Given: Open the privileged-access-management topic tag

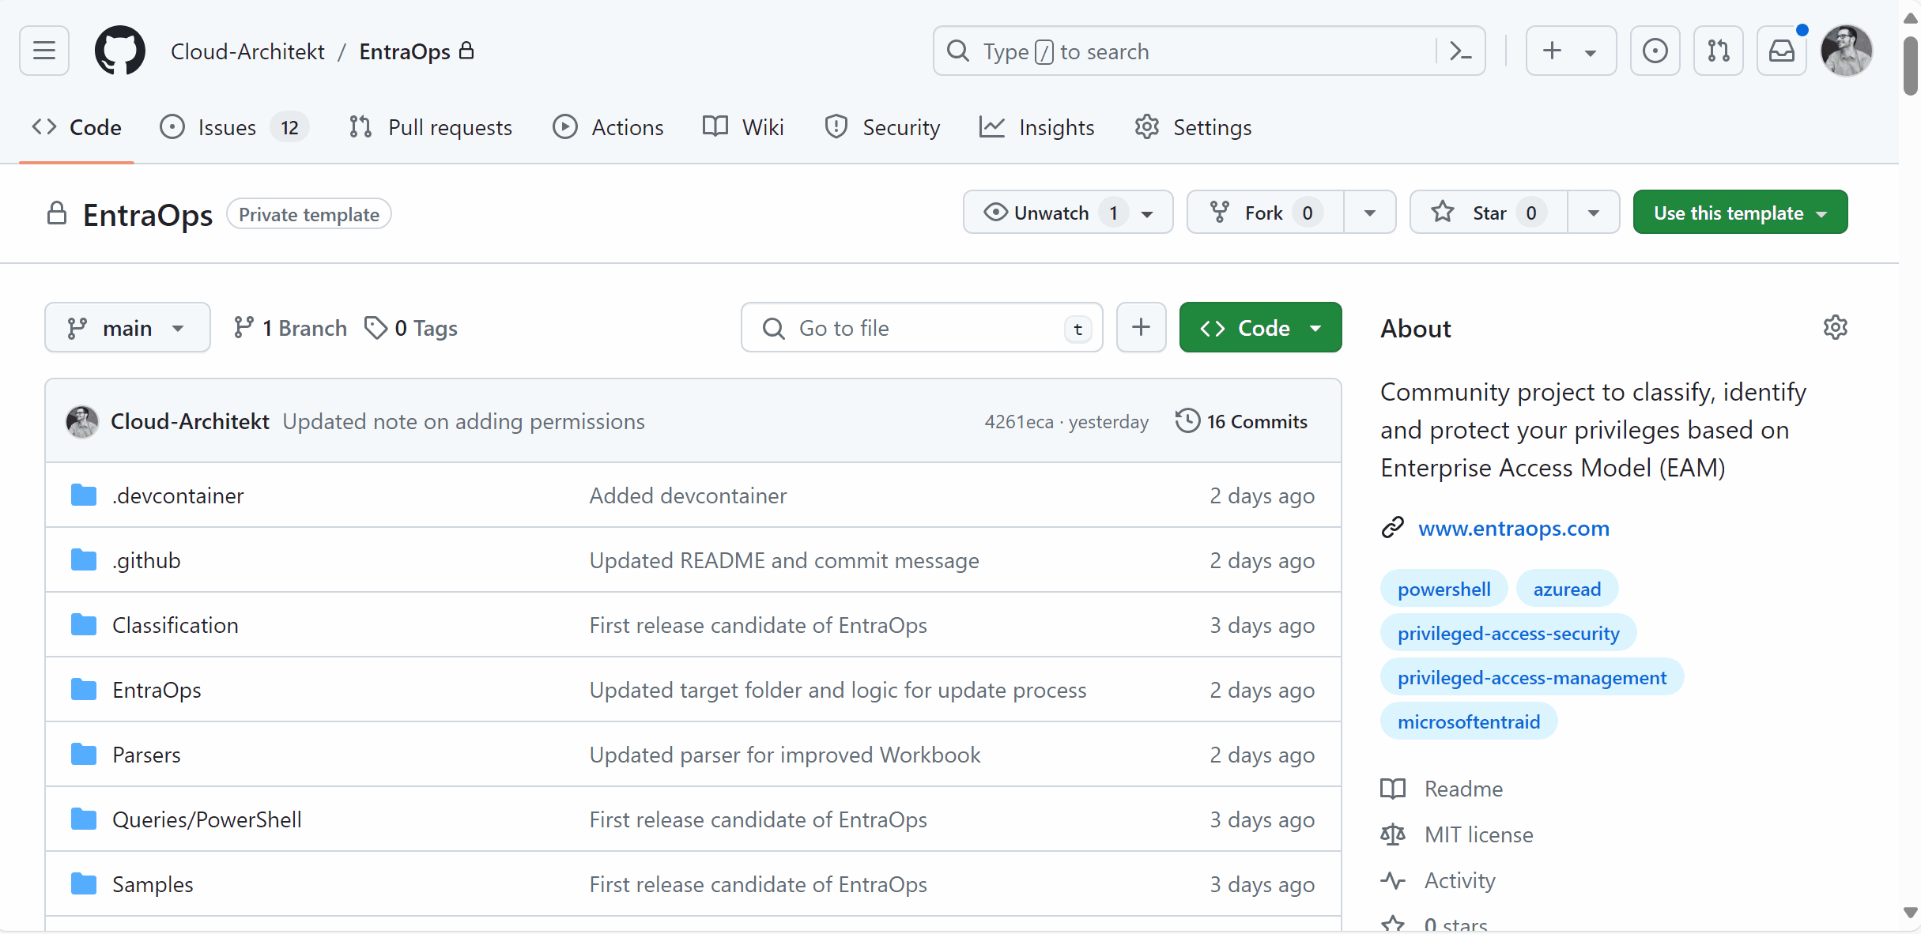Looking at the screenshot, I should point(1532,677).
